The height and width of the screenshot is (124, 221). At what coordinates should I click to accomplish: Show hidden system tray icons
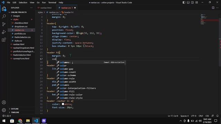click(x=181, y=121)
